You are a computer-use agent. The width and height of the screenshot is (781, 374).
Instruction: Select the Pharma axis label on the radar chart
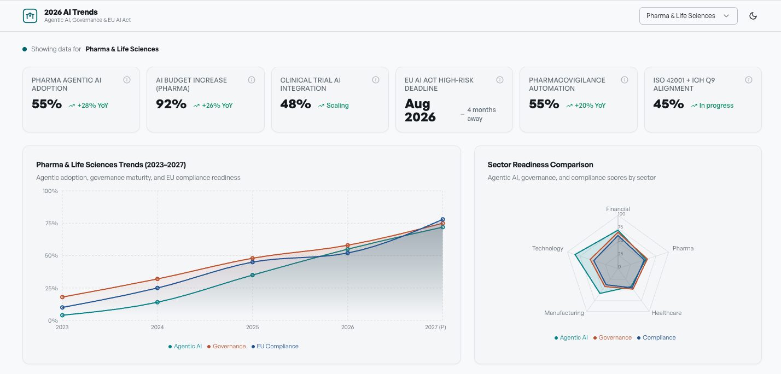click(683, 248)
